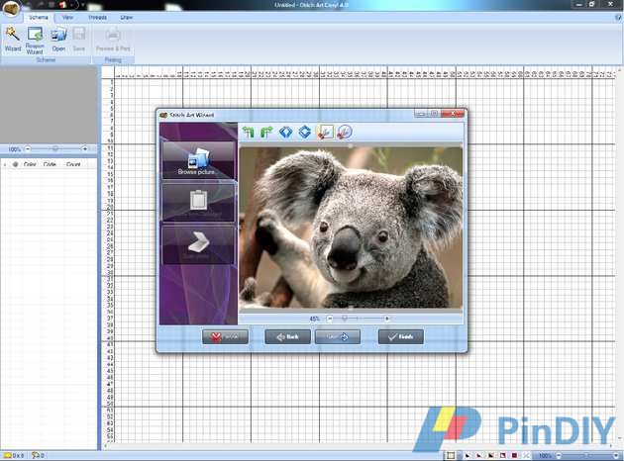Click the round application menu button

[10, 9]
